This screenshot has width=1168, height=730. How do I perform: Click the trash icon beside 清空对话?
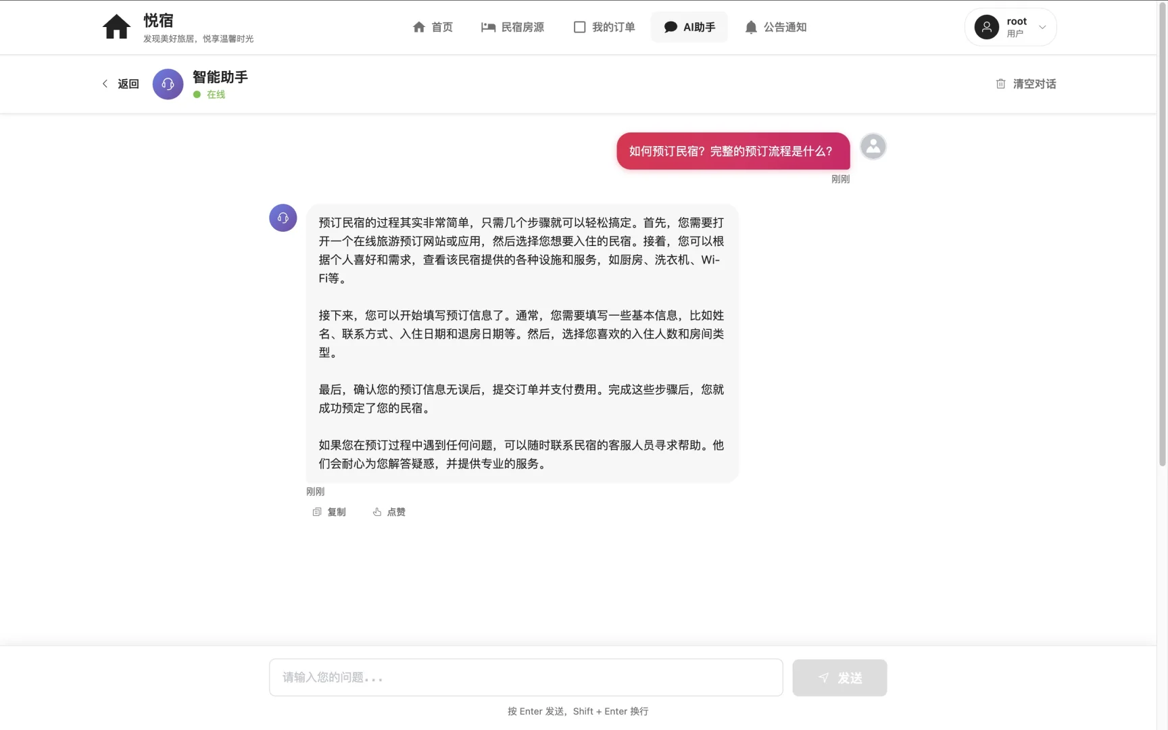[1001, 84]
